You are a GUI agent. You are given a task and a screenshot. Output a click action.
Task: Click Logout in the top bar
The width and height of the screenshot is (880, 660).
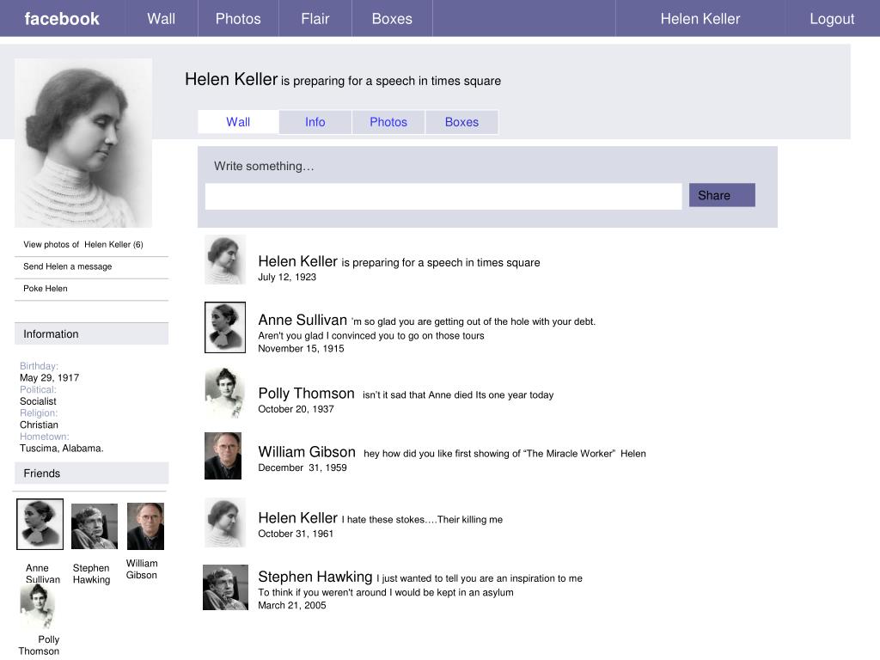point(832,19)
